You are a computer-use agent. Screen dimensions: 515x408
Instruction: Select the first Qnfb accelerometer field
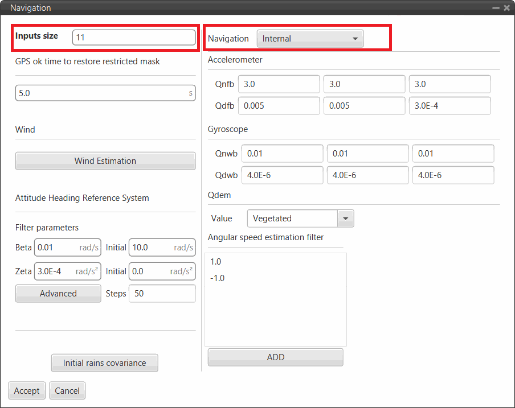(279, 84)
